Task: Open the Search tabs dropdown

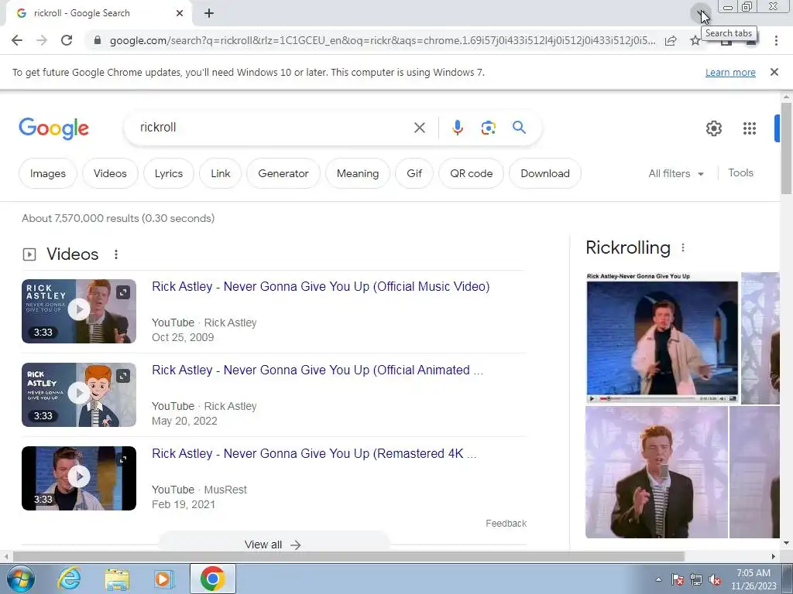Action: point(700,13)
